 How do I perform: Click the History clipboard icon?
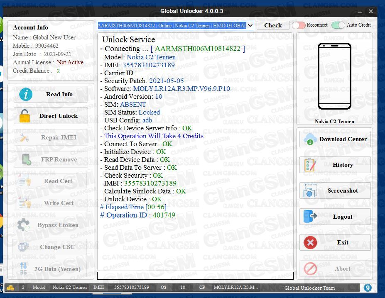310,165
